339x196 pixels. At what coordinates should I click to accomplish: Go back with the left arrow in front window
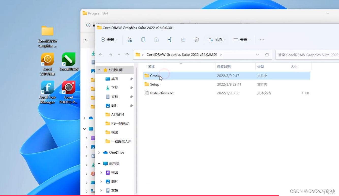pyautogui.click(x=101, y=55)
